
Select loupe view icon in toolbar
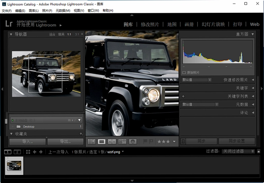click(x=102, y=142)
